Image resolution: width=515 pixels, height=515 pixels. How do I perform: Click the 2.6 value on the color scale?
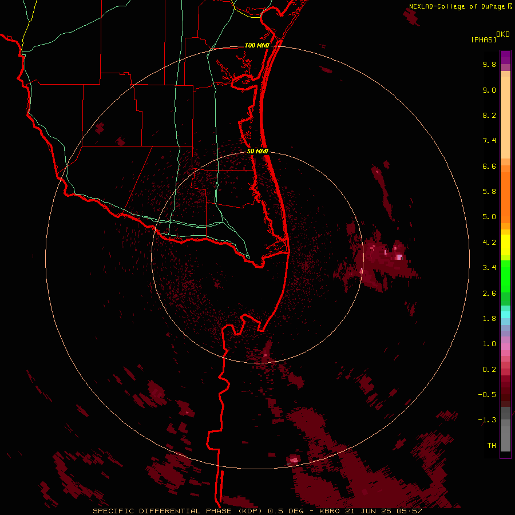[x=489, y=294]
